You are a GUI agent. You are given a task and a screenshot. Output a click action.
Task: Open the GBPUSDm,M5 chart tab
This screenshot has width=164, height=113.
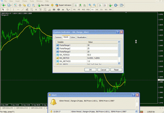point(8,108)
